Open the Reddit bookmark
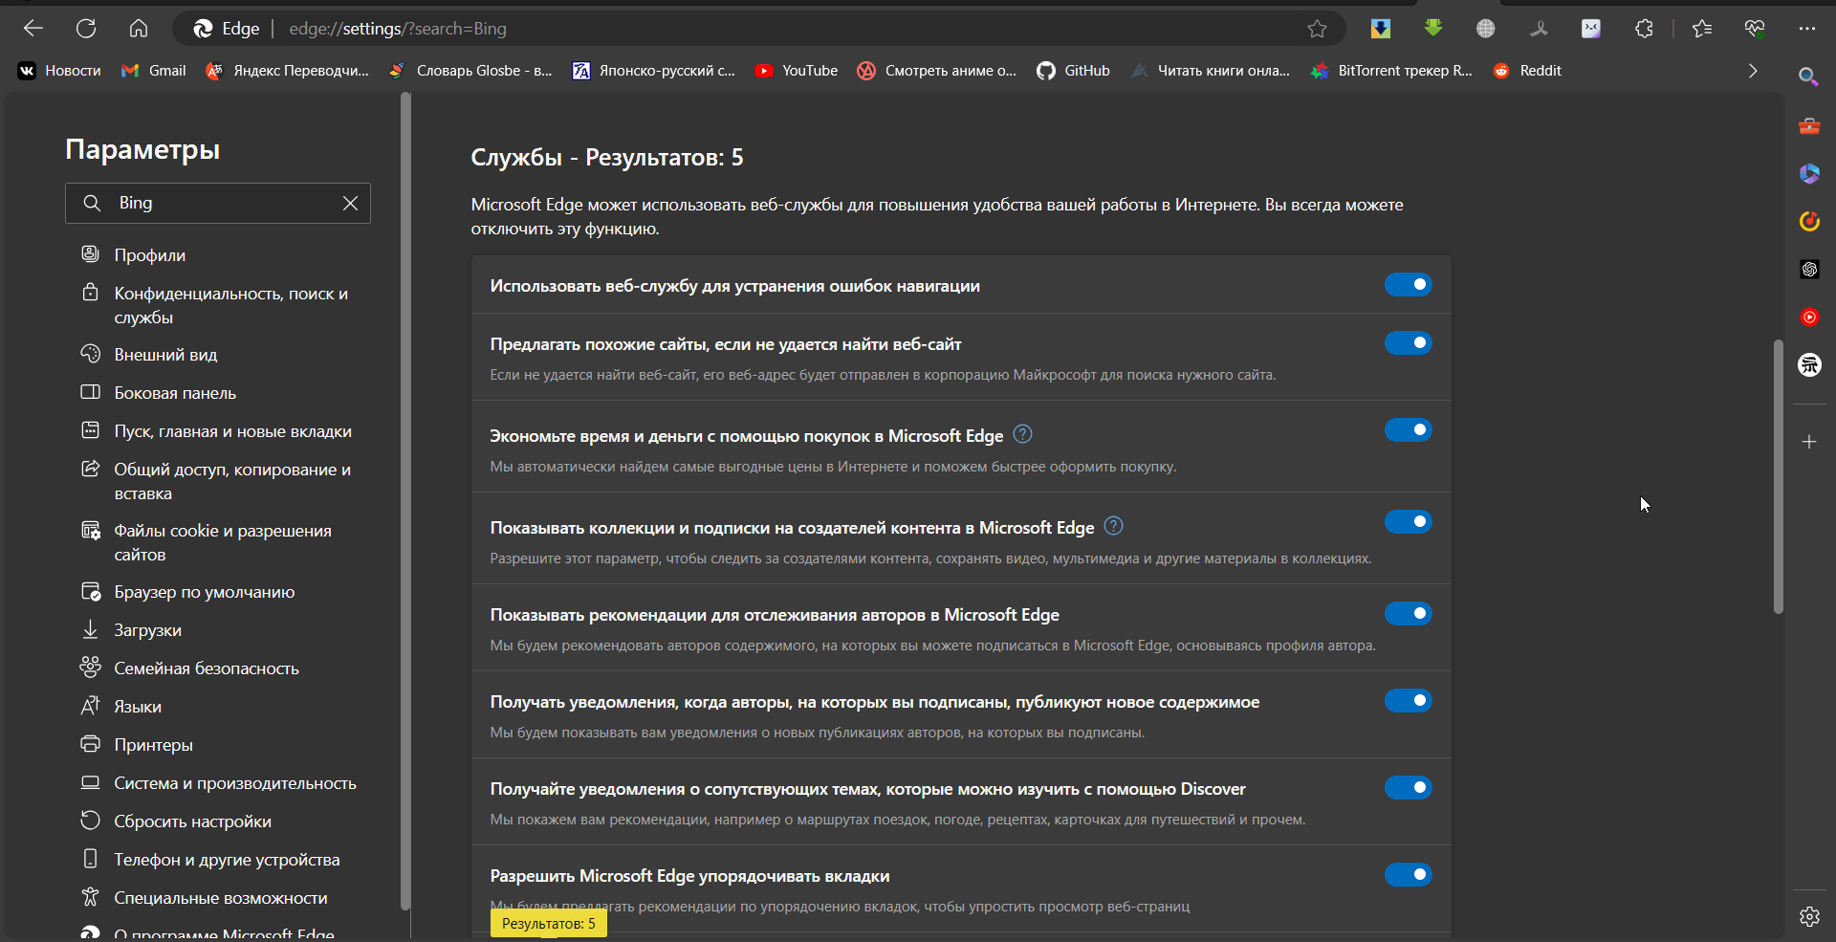Image resolution: width=1836 pixels, height=942 pixels. 1527,71
